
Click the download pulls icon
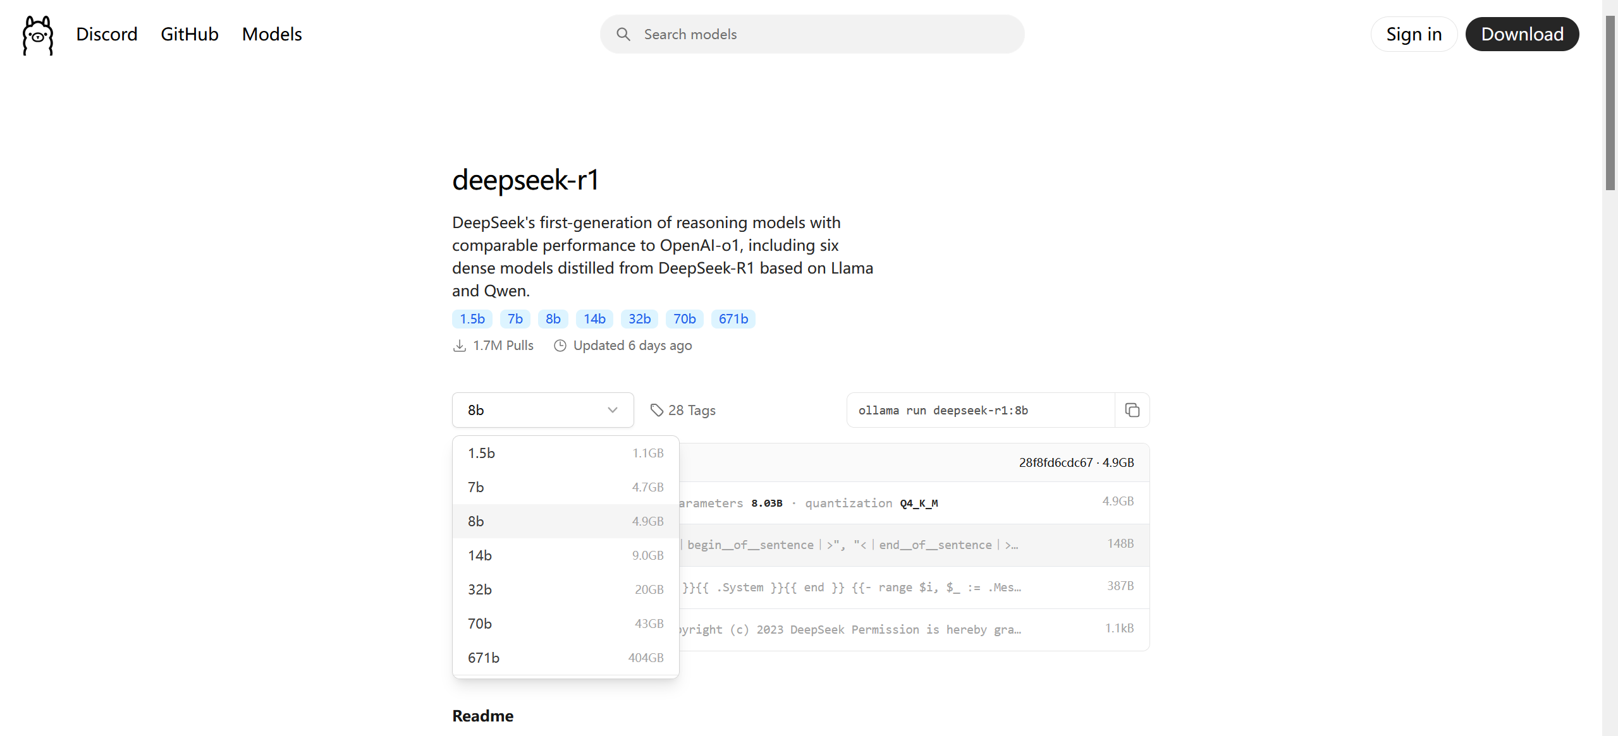(460, 346)
